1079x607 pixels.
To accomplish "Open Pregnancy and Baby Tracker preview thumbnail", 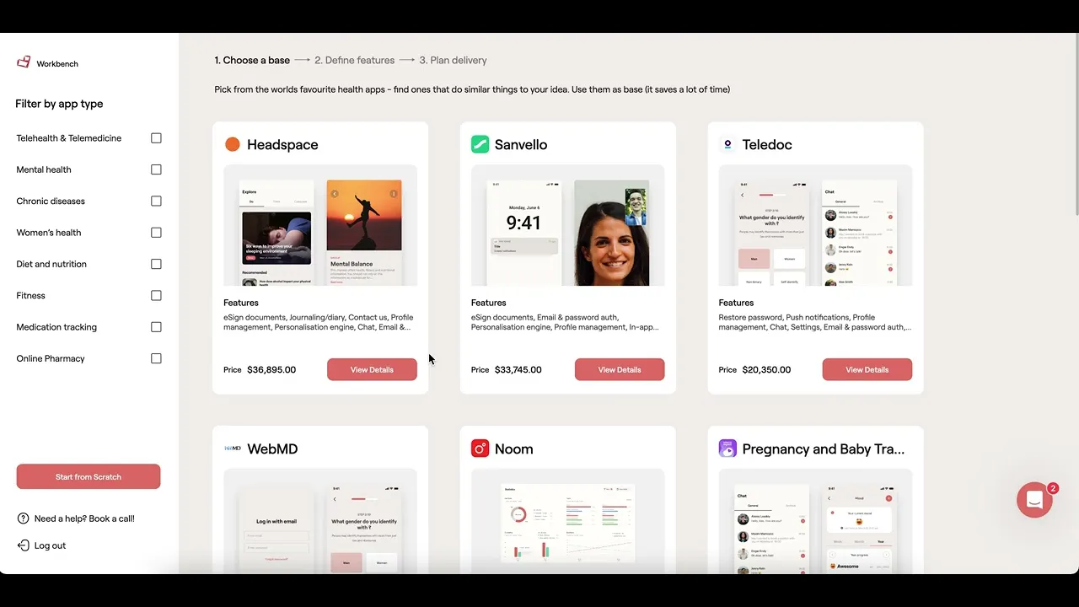I will pyautogui.click(x=815, y=521).
